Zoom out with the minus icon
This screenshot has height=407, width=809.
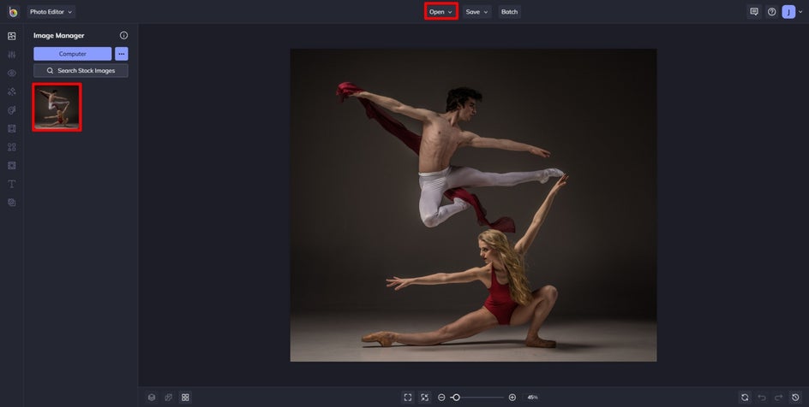[441, 398]
